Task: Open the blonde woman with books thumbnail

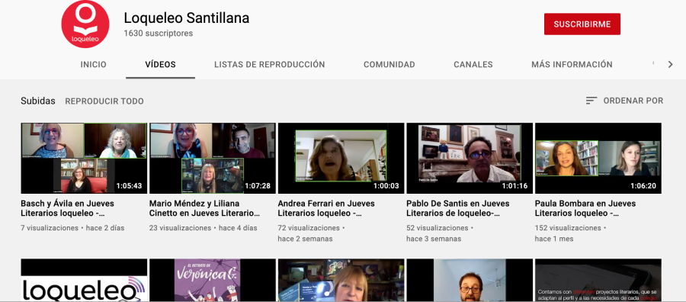Action: tap(341, 280)
